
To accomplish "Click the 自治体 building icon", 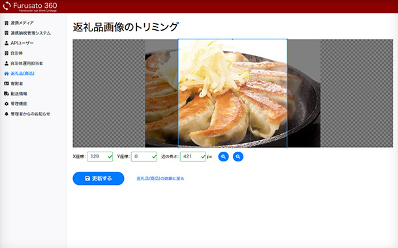I will point(7,53).
